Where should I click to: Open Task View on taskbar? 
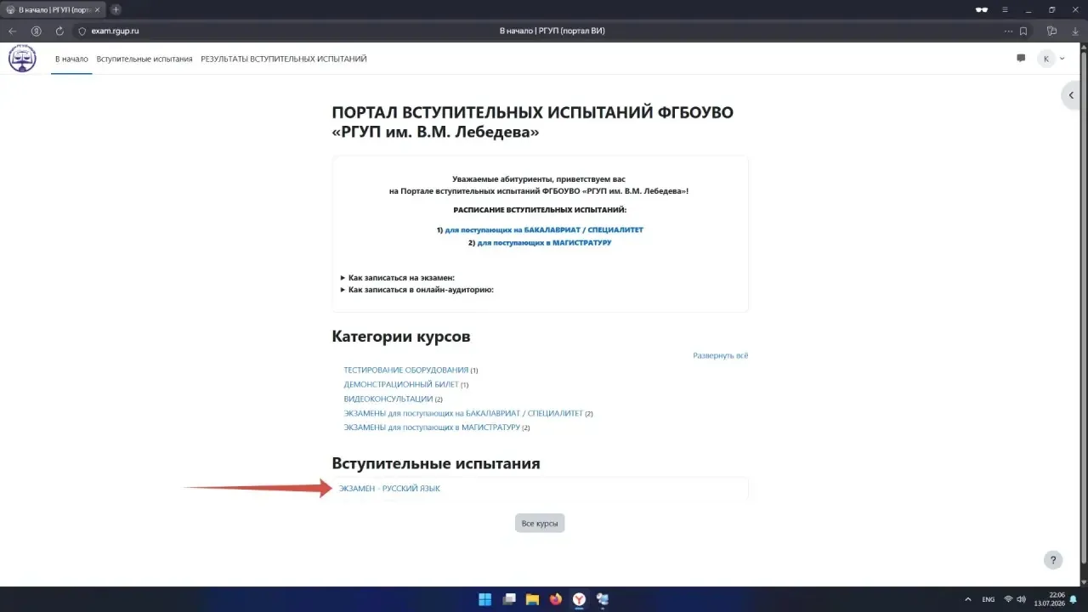[x=509, y=599]
